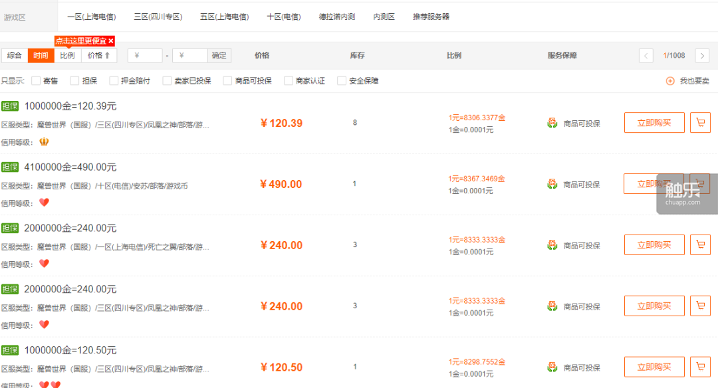Sort by 价格 ascending

99,55
